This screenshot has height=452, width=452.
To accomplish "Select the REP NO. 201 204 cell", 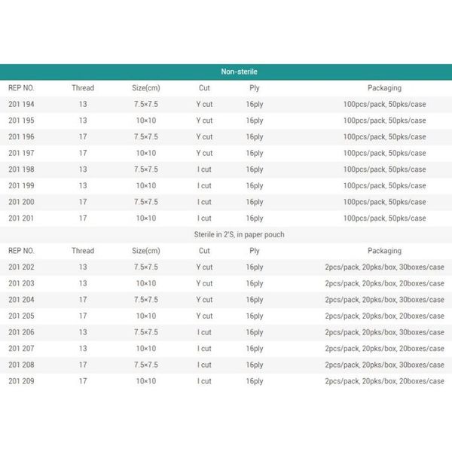I will tap(21, 300).
